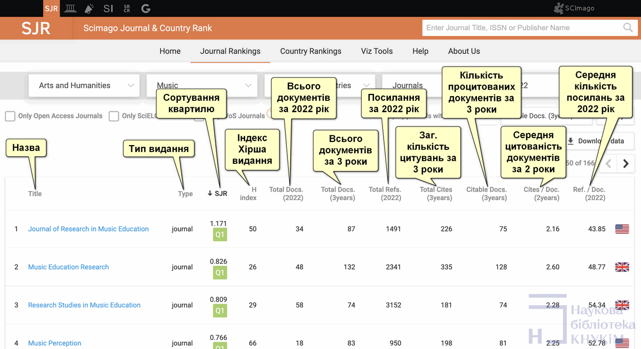The image size is (641, 349).
Task: Go to next results page arrow
Action: pyautogui.click(x=626, y=164)
